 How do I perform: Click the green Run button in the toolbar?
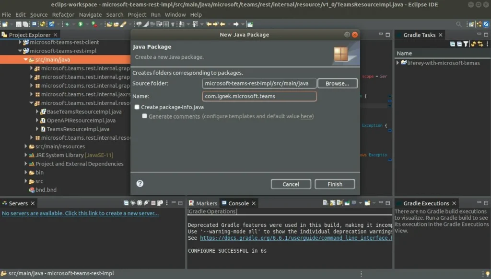click(80, 24)
